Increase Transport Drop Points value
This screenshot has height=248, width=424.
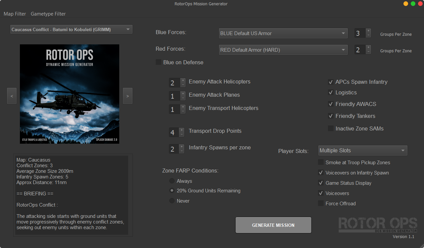(182, 130)
